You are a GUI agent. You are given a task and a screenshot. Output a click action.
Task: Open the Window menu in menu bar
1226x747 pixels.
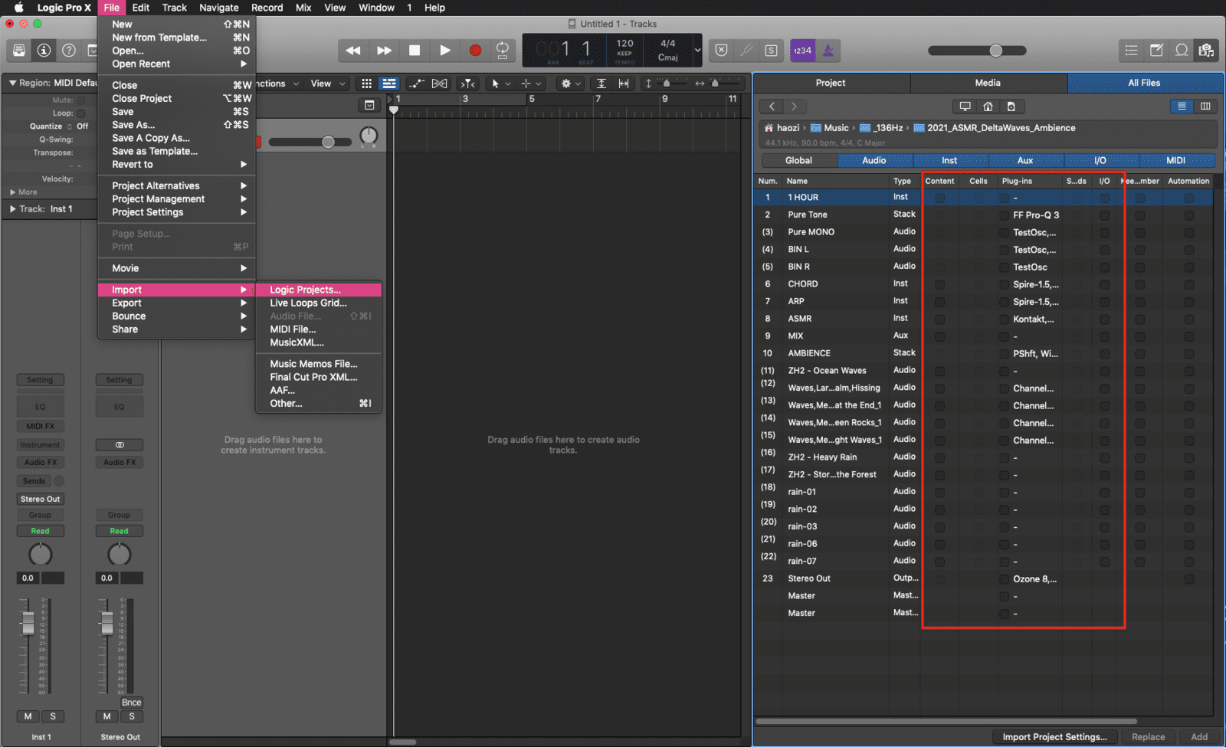tap(376, 8)
